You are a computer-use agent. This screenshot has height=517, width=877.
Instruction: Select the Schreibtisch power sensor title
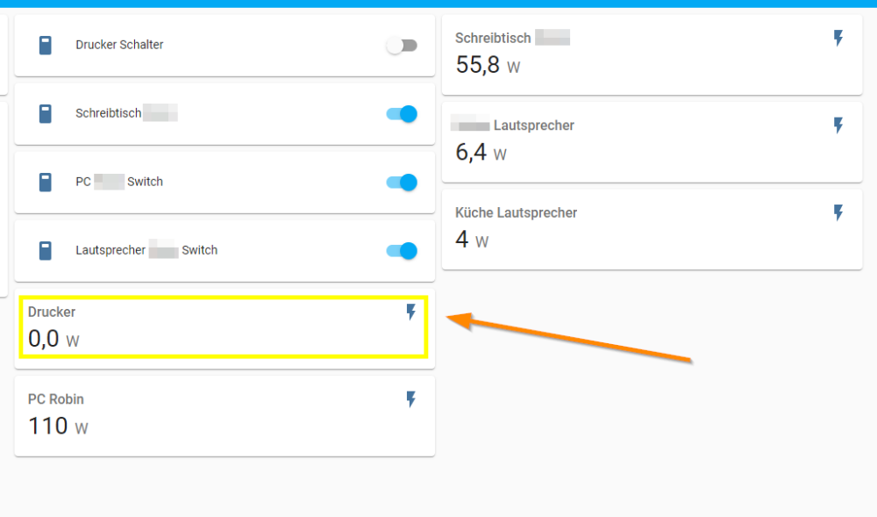coord(512,38)
